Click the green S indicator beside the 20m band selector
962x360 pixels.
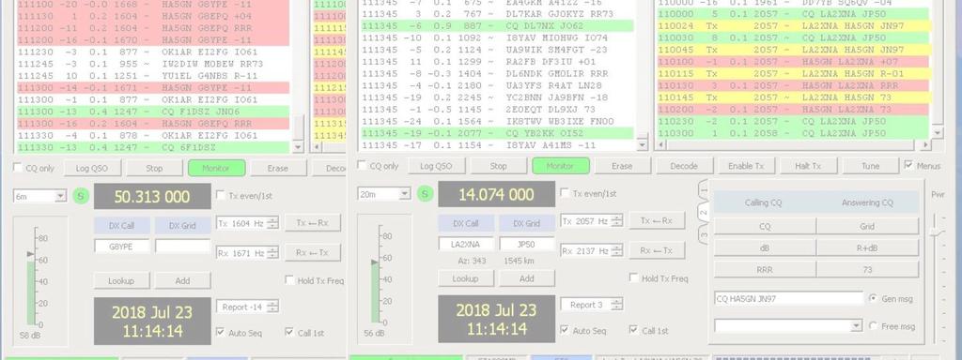(x=426, y=194)
